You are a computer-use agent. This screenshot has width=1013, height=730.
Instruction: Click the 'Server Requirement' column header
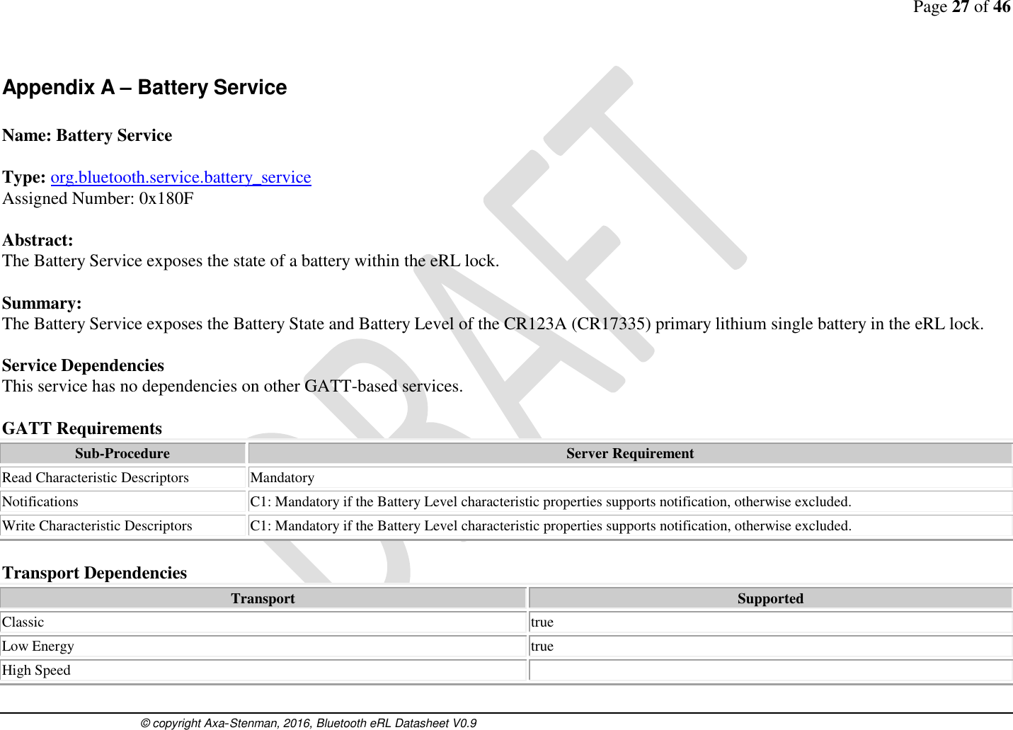coord(630,453)
